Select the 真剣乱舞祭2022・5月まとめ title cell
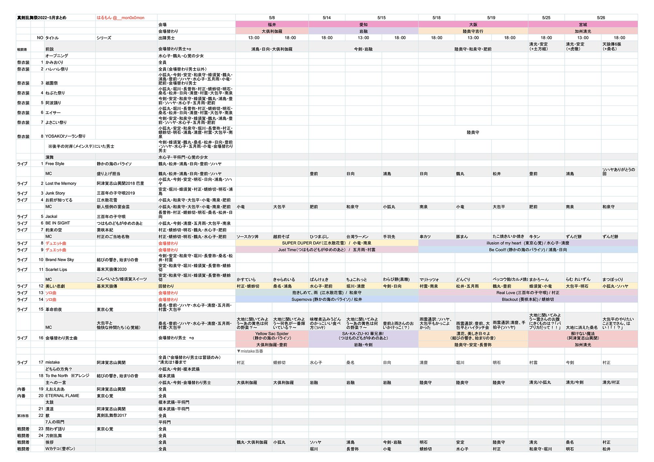 pos(42,18)
